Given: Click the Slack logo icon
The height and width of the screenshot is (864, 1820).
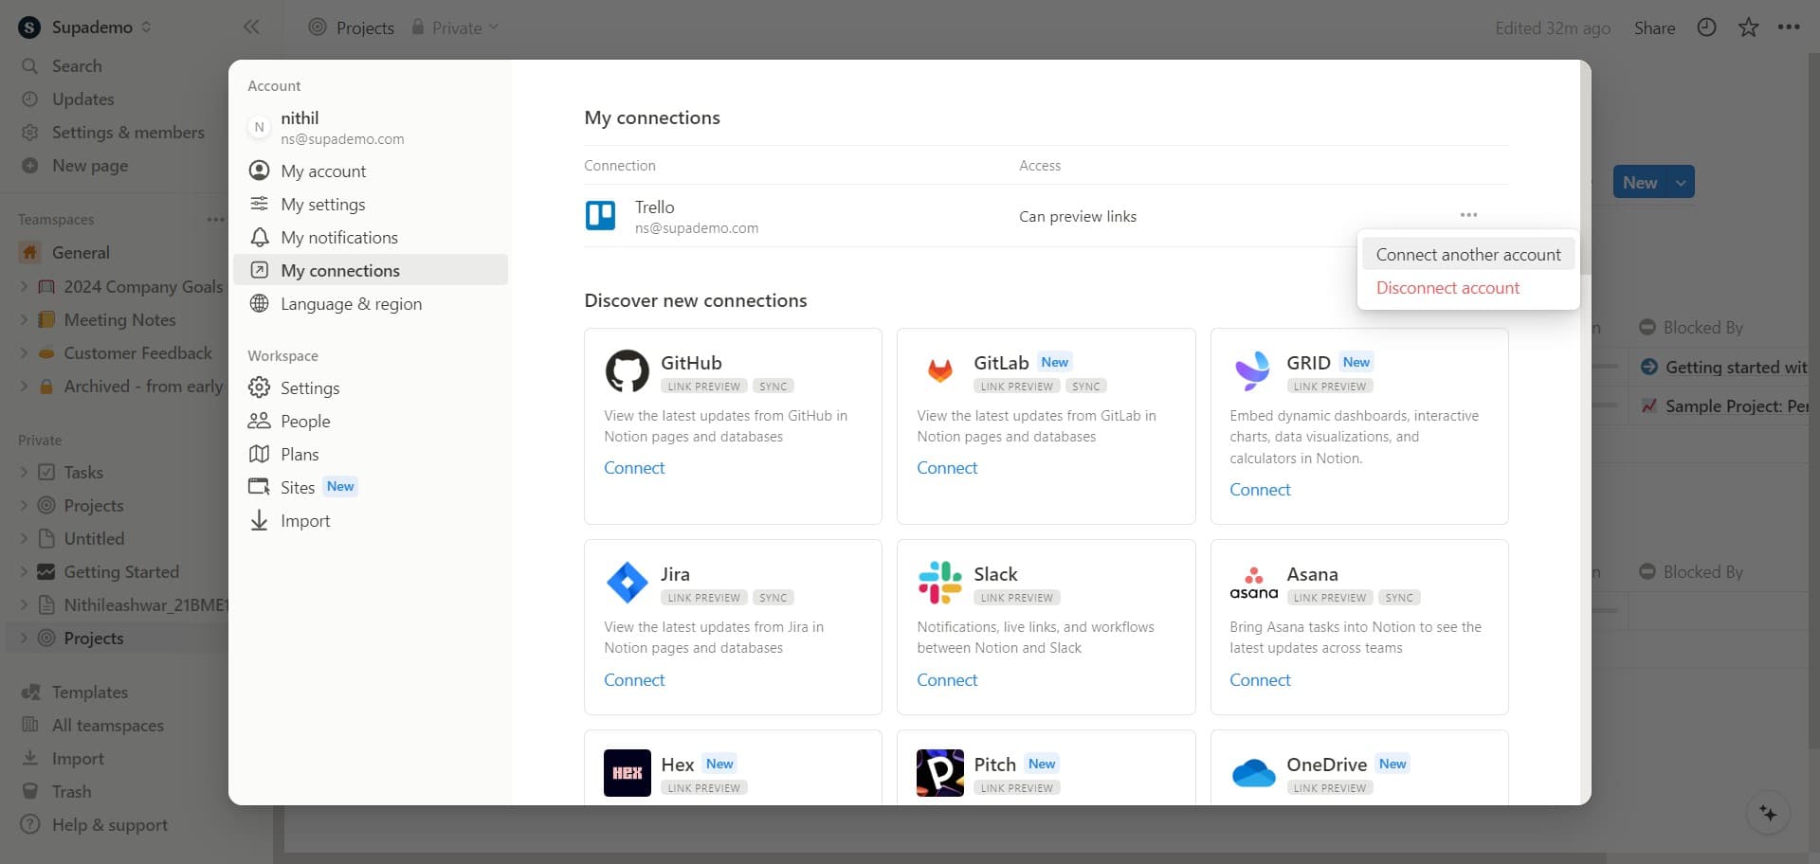Looking at the screenshot, I should coord(939,583).
